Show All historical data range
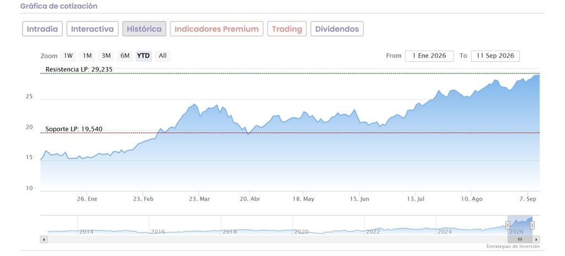The height and width of the screenshot is (256, 565). click(163, 56)
